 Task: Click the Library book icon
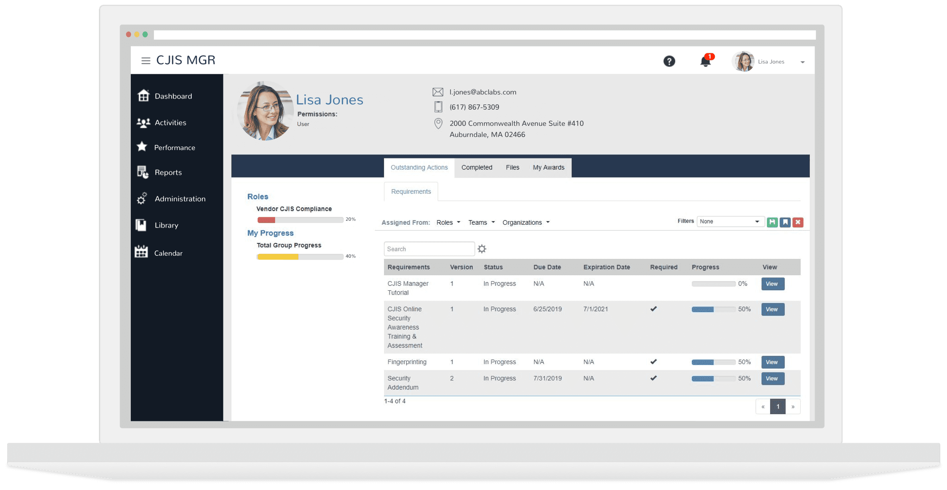click(141, 225)
